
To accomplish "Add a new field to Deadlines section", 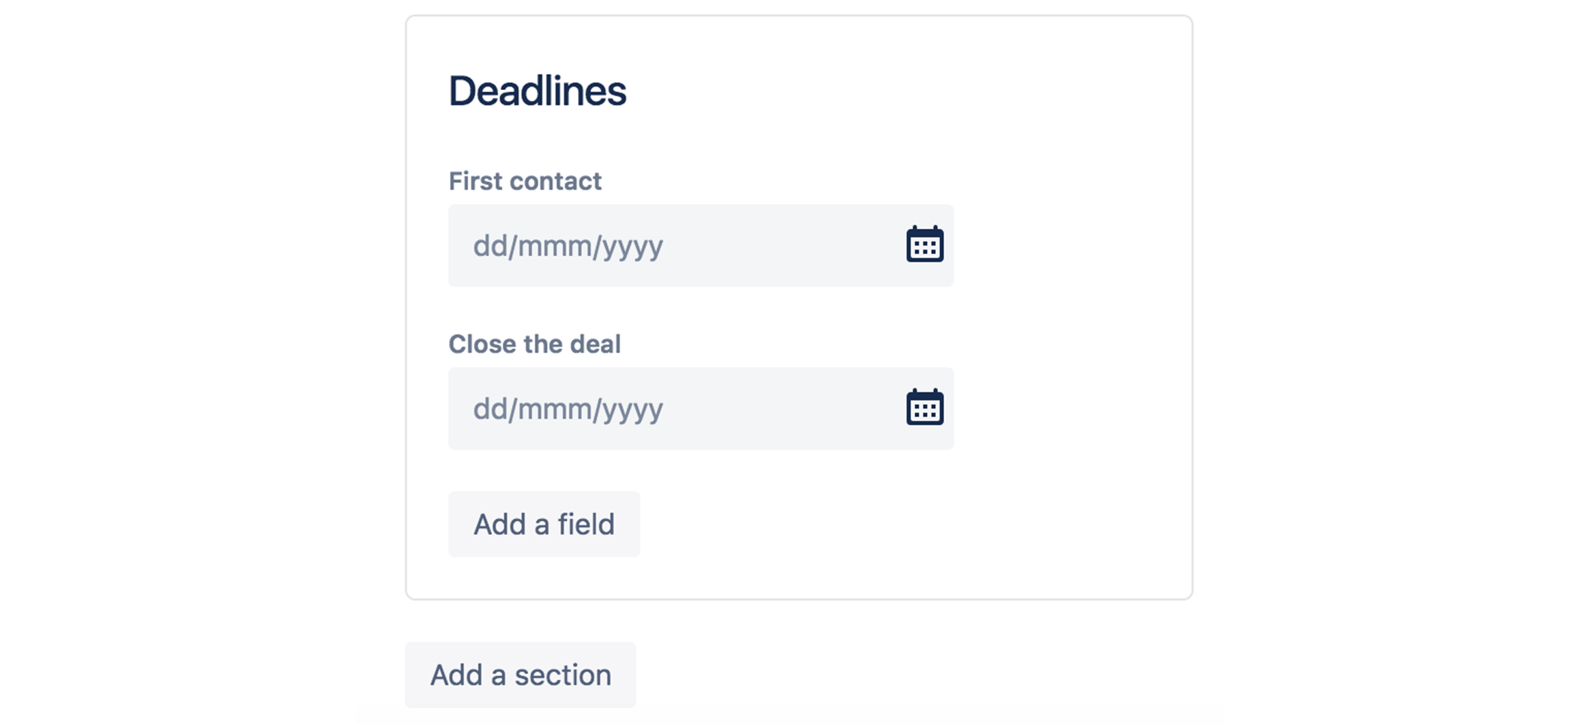I will [544, 524].
